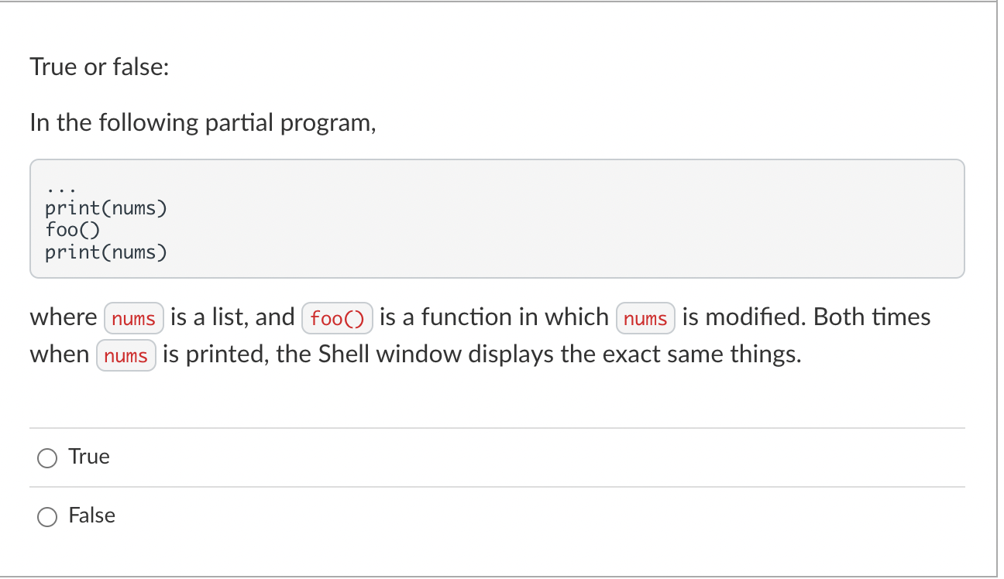Click the first print(nums) line
Viewport: 1004px width, 579px height.
click(106, 207)
